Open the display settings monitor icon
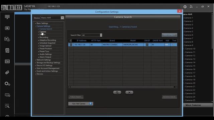The image size is (214, 120). pos(7,95)
